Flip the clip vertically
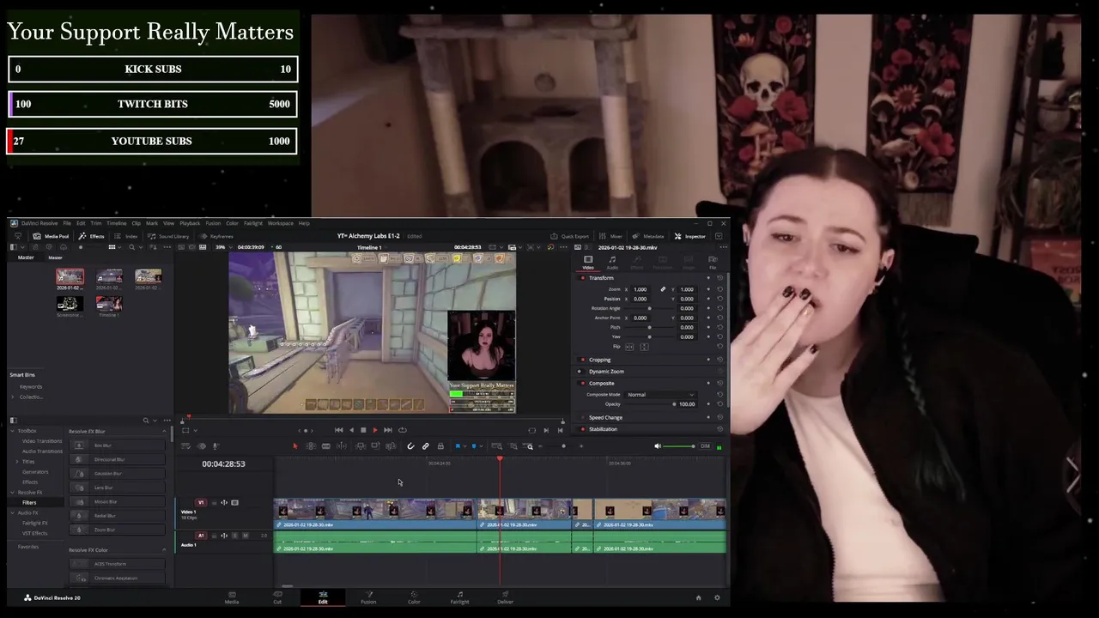The width and height of the screenshot is (1099, 618). (x=644, y=347)
